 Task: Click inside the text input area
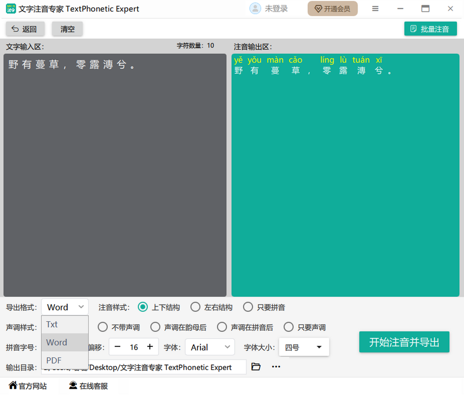[115, 175]
